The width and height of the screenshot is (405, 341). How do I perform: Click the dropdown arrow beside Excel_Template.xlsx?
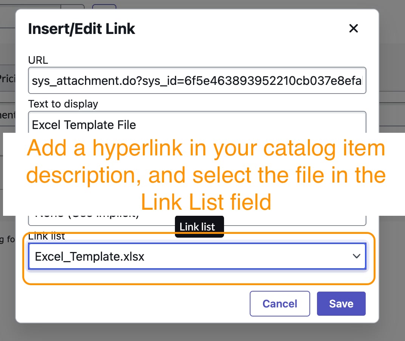[x=357, y=256]
